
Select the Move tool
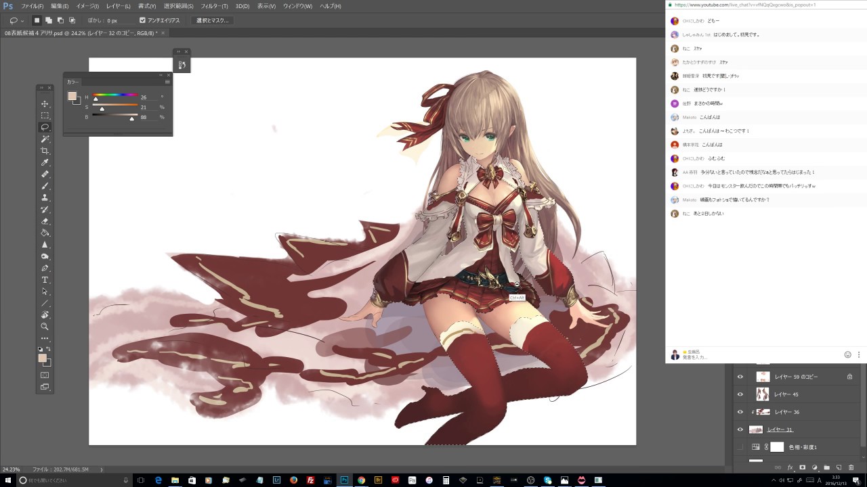(45, 103)
